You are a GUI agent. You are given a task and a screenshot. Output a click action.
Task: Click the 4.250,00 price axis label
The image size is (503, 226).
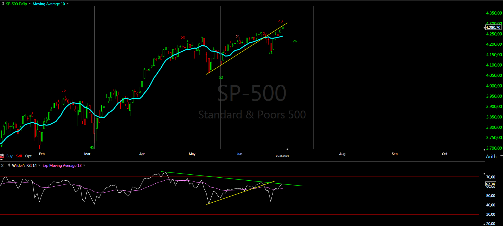(x=494, y=34)
